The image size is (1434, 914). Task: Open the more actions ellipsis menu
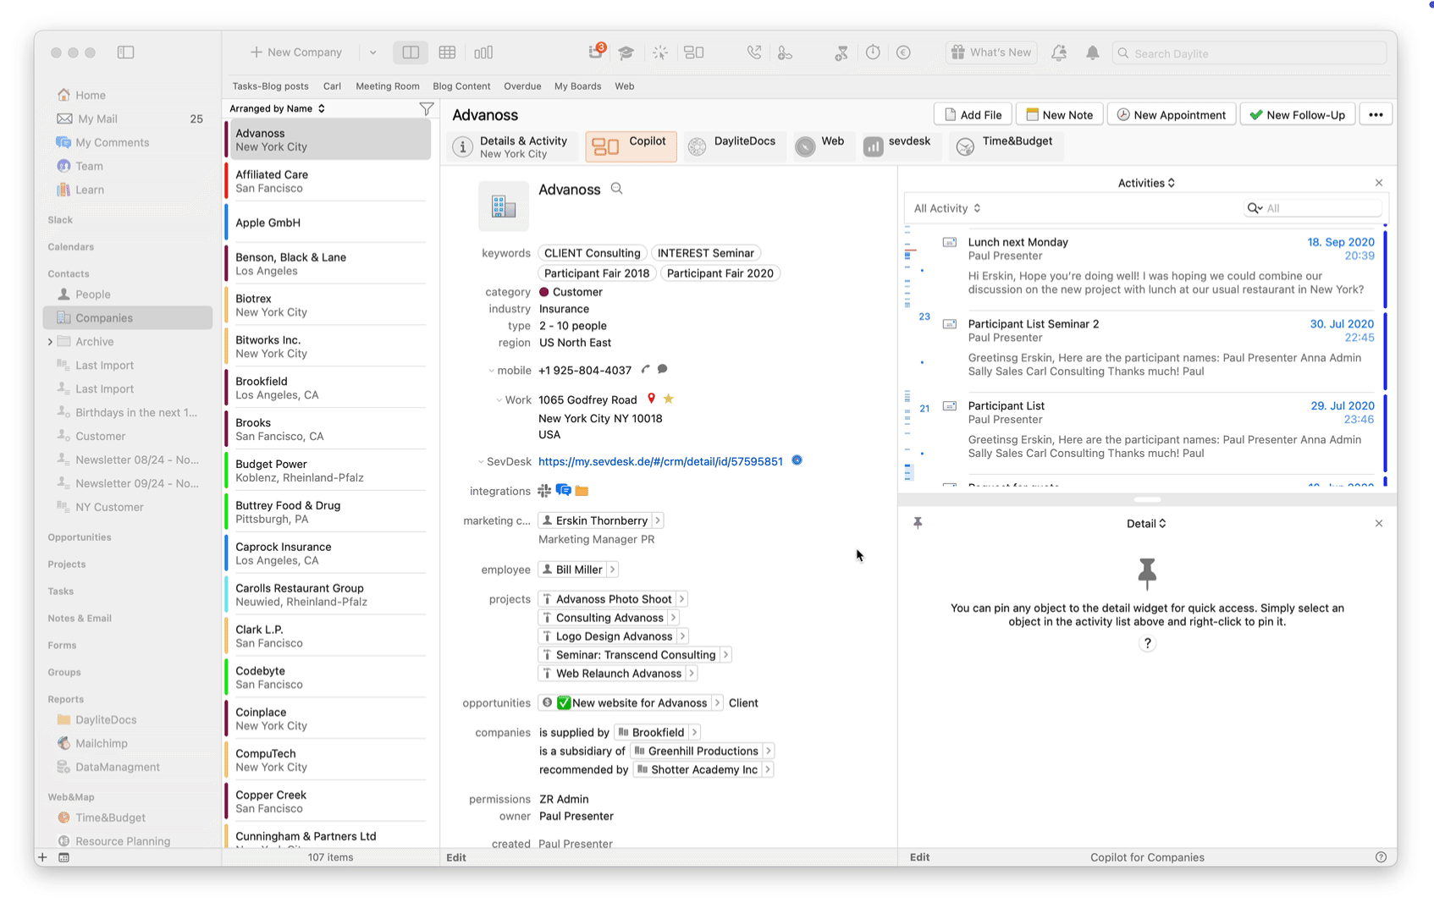pyautogui.click(x=1376, y=115)
